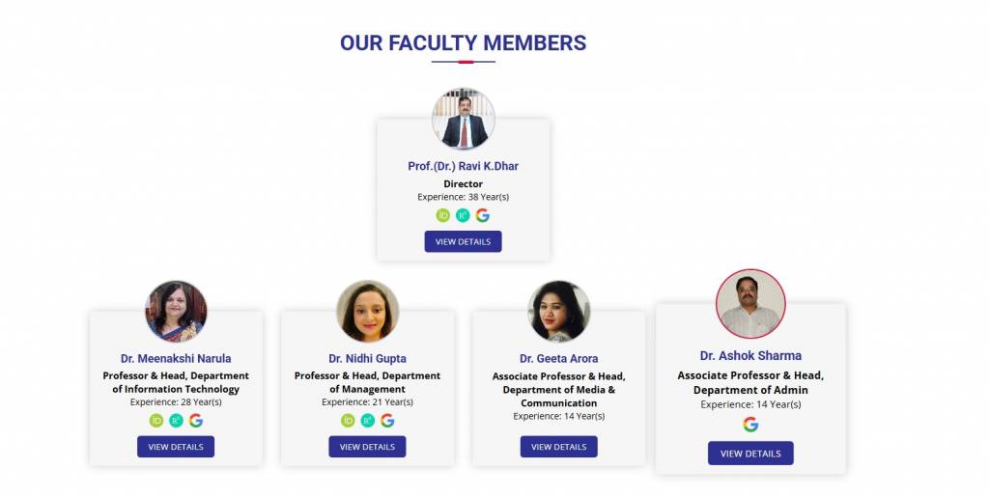Click View Details on Ashok Sharma's card
The height and width of the screenshot is (497, 989).
(x=750, y=454)
